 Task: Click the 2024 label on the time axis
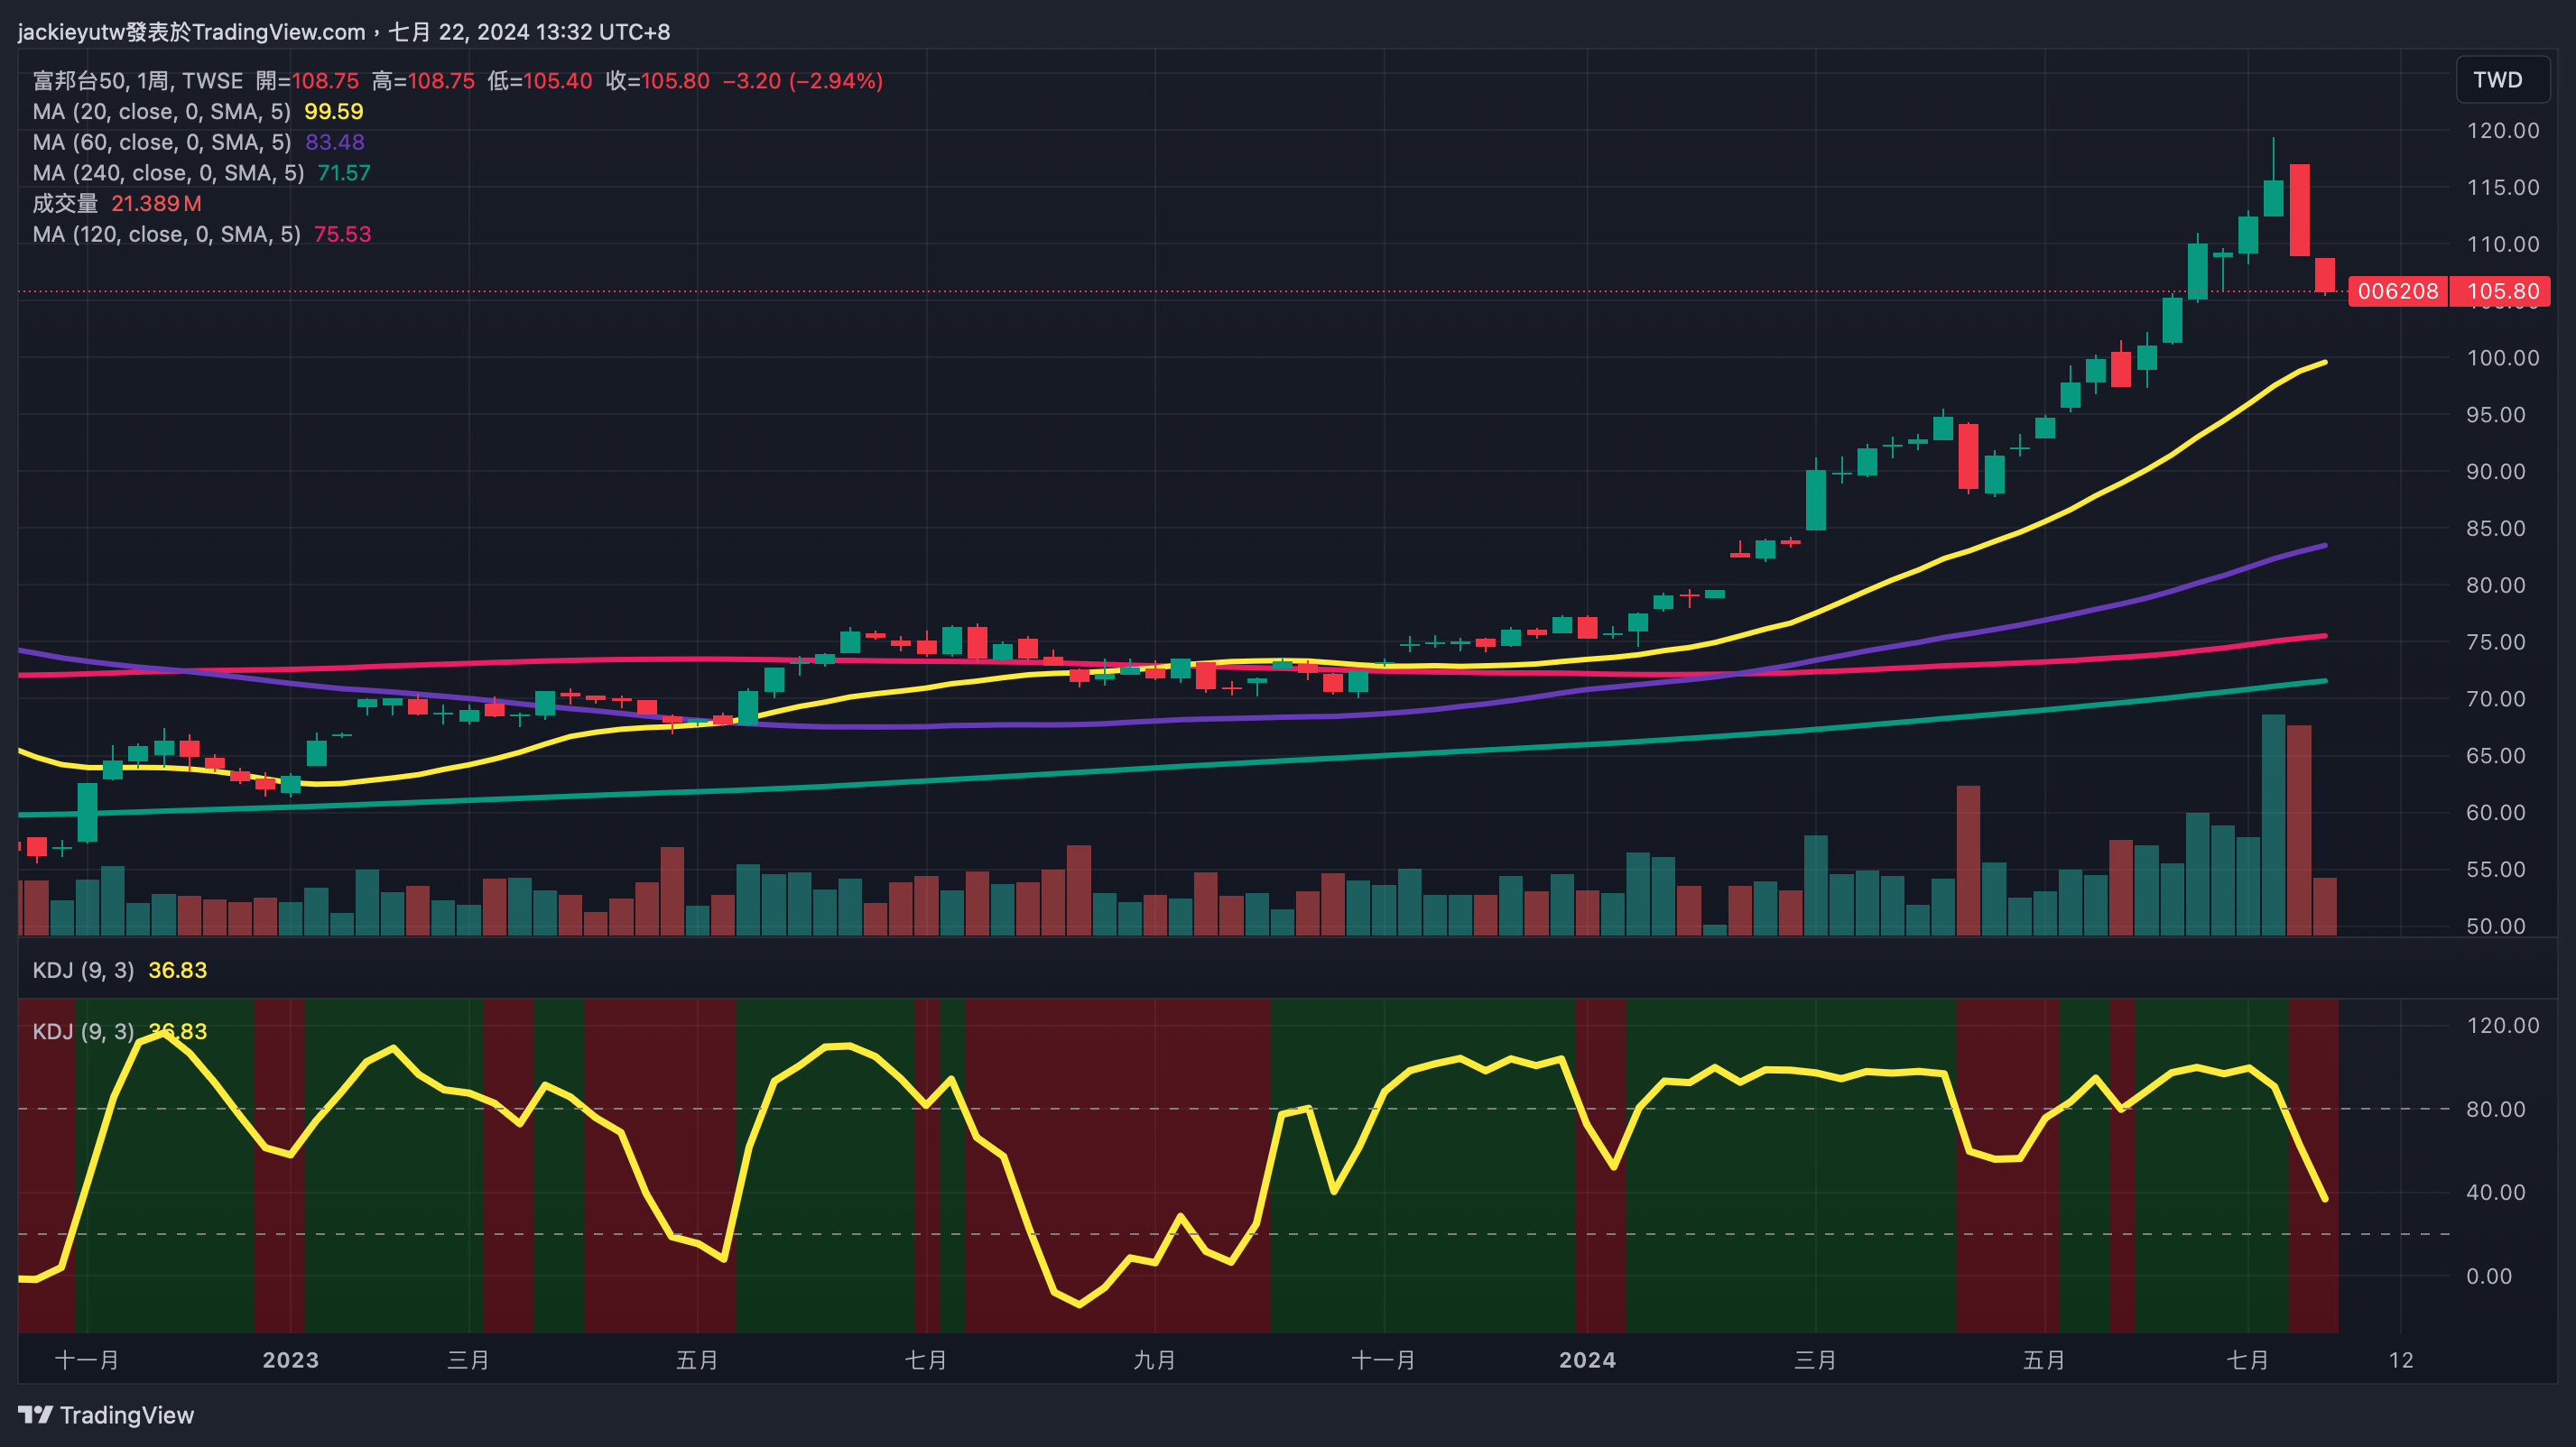1587,1360
